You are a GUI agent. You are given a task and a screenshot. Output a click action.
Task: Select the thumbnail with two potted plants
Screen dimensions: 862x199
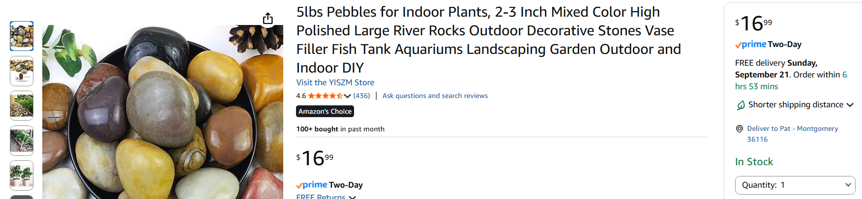pyautogui.click(x=22, y=175)
